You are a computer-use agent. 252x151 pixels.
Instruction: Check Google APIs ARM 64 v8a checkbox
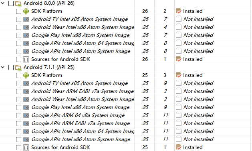[19, 115]
